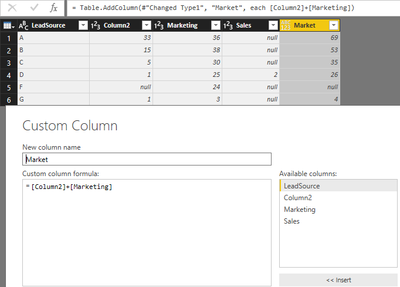Click inside the custom column formula box
400x287 pixels.
tap(147, 232)
